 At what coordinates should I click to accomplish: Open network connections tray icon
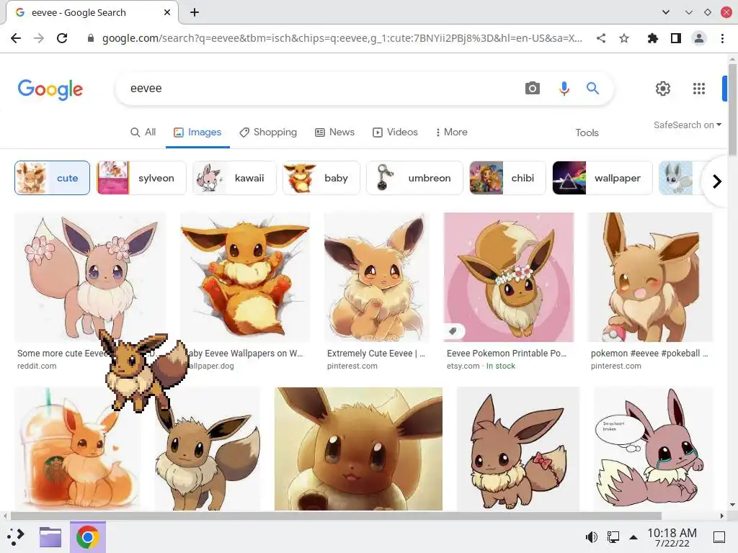(x=613, y=536)
